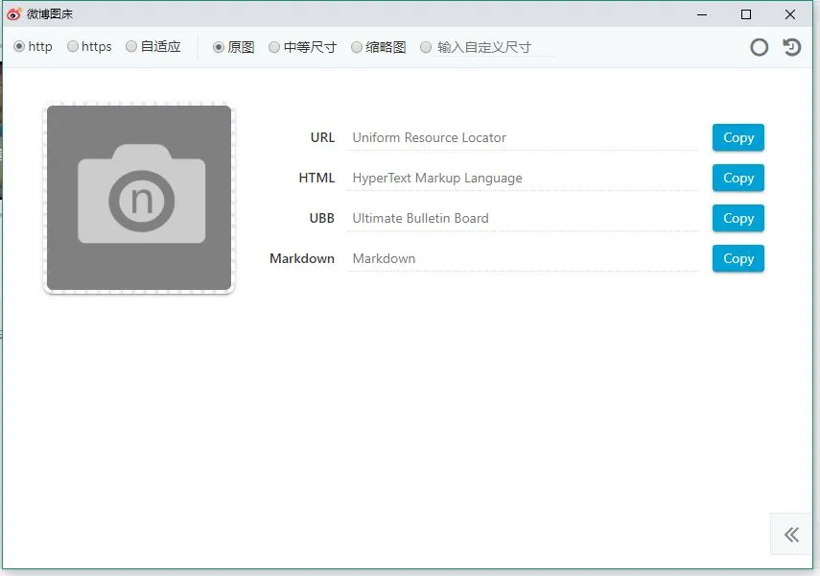Click the UBB label
This screenshot has width=820, height=576.
pos(321,218)
